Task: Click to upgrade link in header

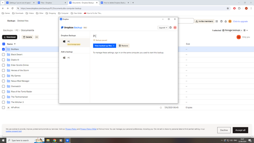Action: point(240,21)
